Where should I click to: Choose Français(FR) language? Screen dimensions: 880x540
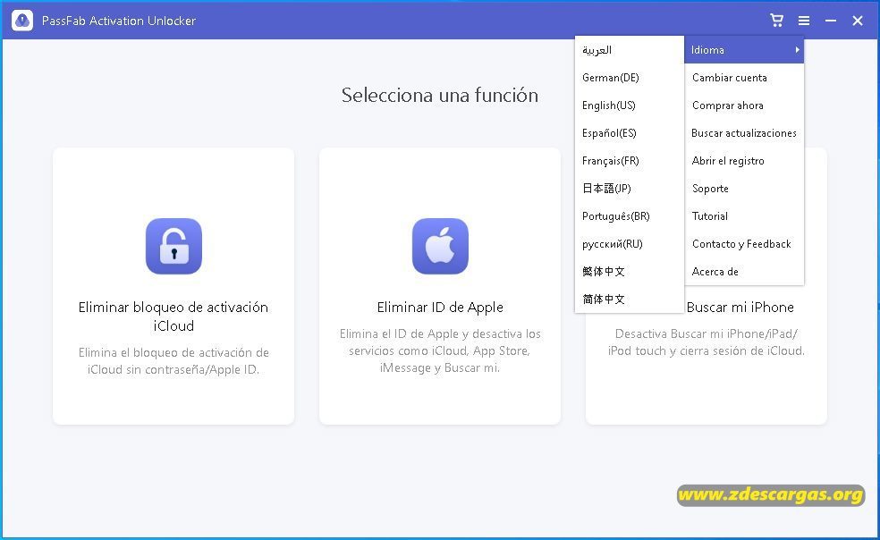tap(629, 161)
